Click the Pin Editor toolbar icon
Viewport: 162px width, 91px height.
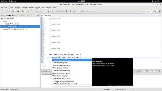(x=74, y=11)
